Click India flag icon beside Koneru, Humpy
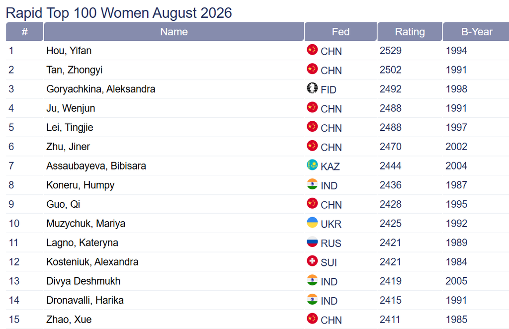Image resolution: width=509 pixels, height=329 pixels. [x=312, y=184]
